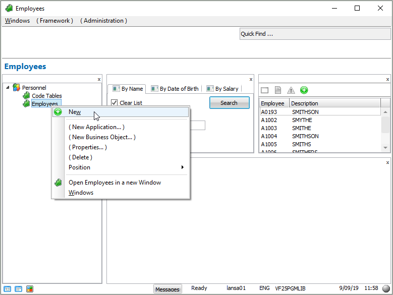
Task: Collapse the Personnel tree node
Action: point(8,88)
